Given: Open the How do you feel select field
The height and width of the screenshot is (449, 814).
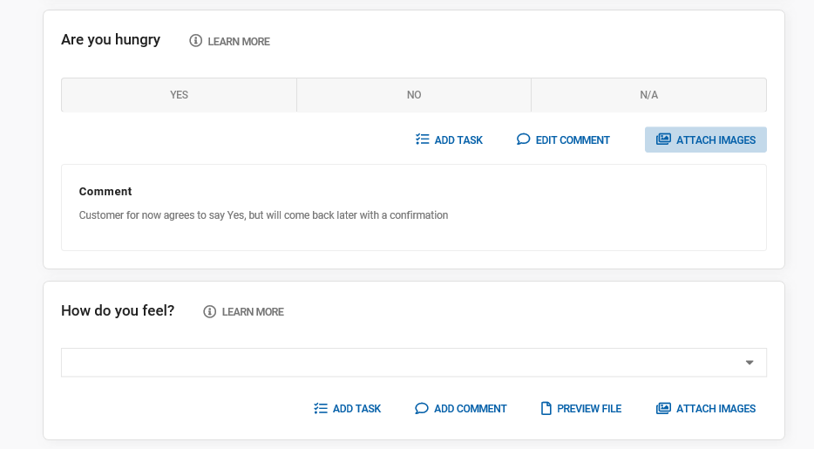Looking at the screenshot, I should point(401,363).
